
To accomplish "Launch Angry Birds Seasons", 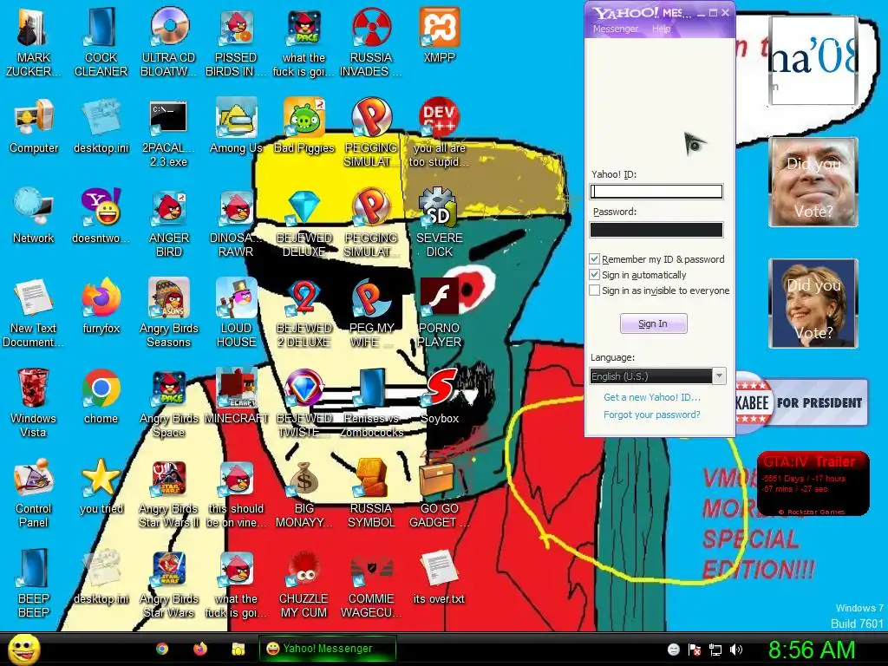I will (169, 298).
